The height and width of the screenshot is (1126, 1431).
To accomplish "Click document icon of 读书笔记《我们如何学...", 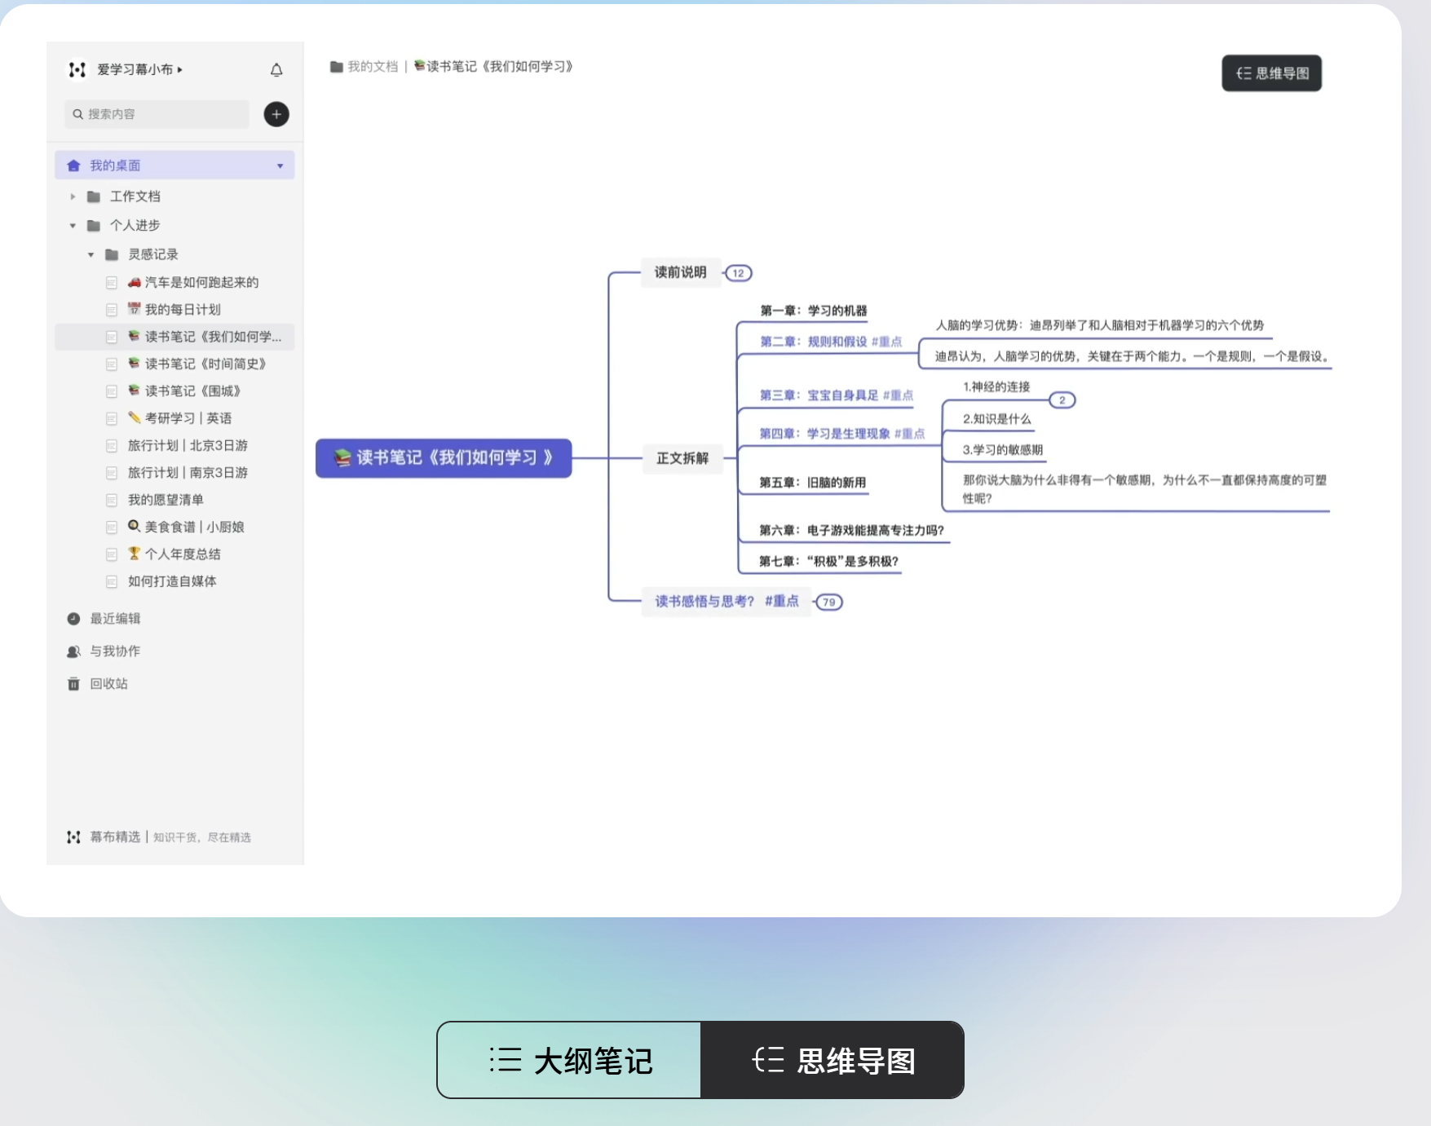I will pos(112,337).
